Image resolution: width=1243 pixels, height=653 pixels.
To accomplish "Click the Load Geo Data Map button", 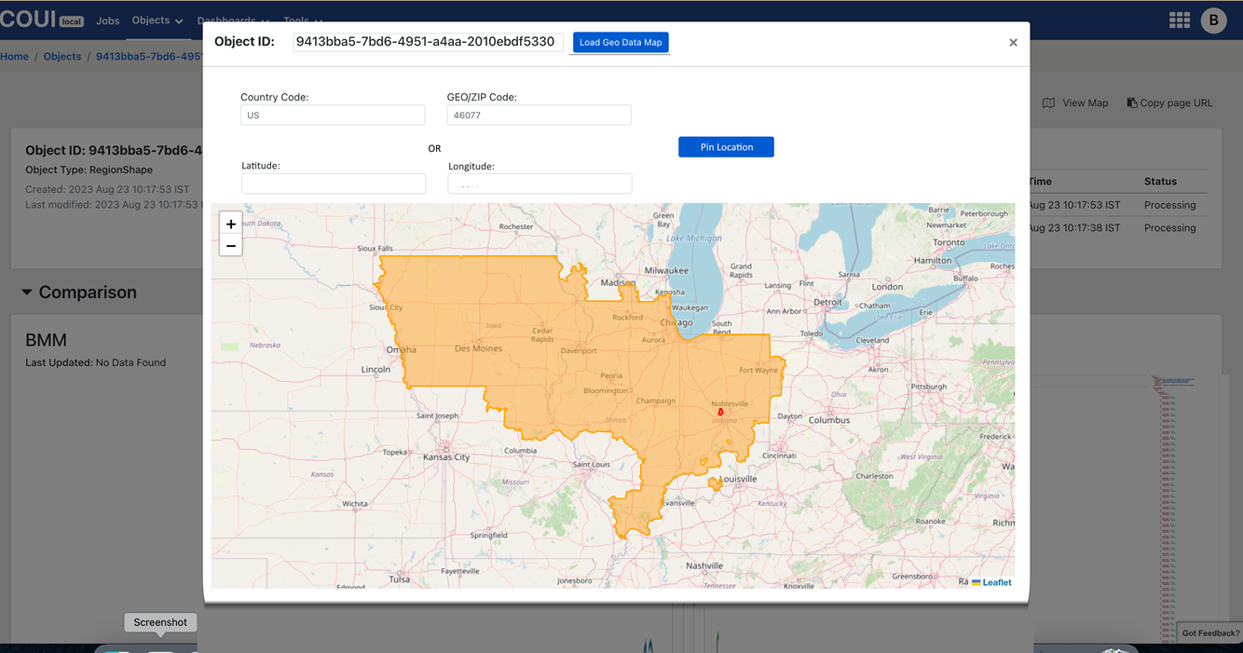I will click(x=621, y=42).
